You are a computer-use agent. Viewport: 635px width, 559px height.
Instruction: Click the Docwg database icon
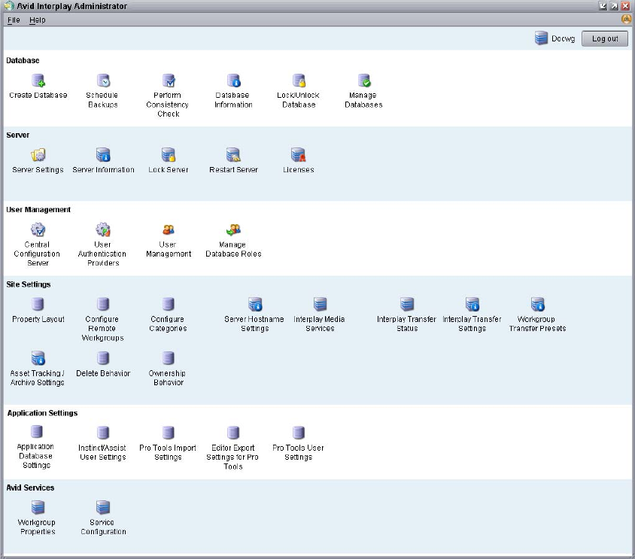pyautogui.click(x=541, y=38)
